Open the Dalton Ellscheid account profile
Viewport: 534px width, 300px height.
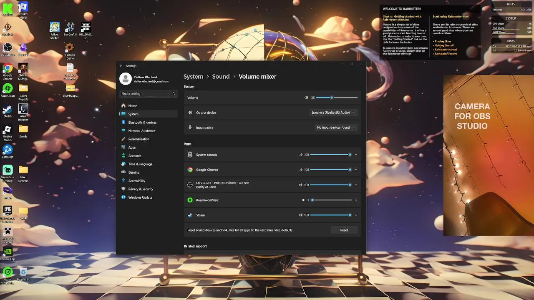[144, 79]
